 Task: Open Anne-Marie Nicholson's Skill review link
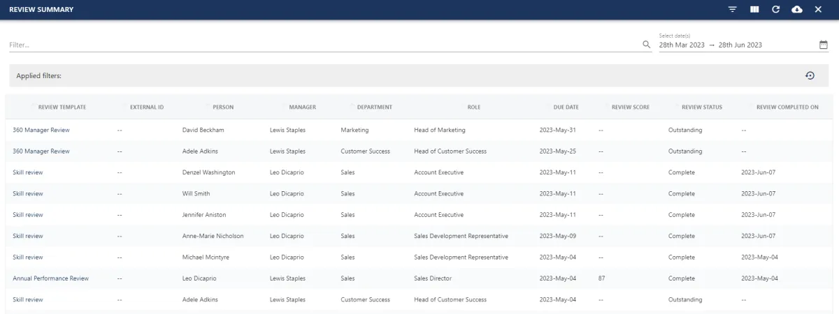pos(28,236)
